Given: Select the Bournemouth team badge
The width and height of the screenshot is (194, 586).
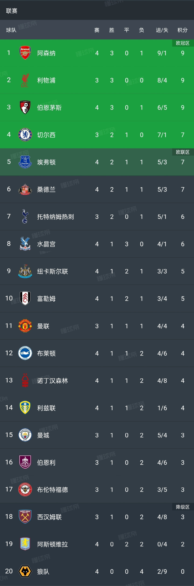Looking at the screenshot, I should pyautogui.click(x=25, y=107).
